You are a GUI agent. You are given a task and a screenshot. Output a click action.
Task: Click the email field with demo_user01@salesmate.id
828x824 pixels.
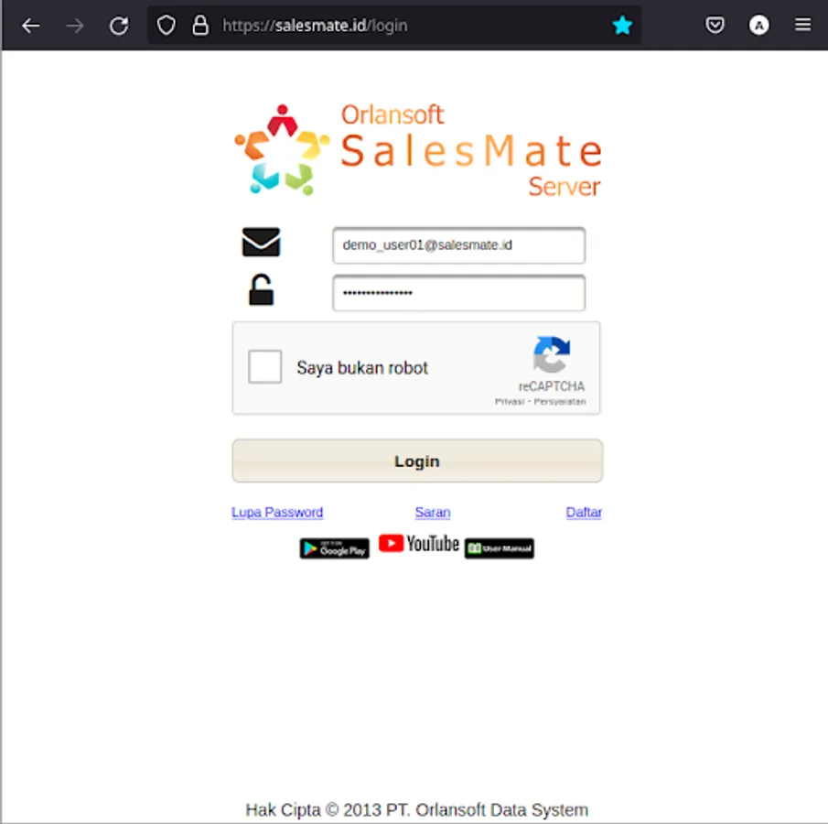(x=459, y=245)
